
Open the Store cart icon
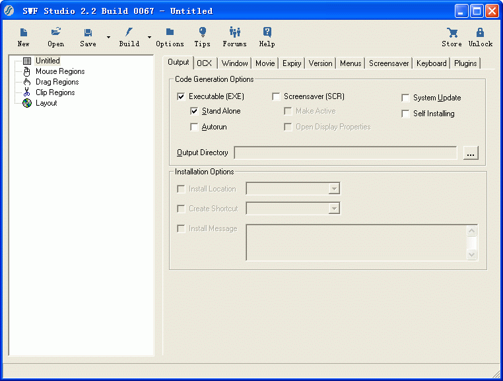[452, 32]
